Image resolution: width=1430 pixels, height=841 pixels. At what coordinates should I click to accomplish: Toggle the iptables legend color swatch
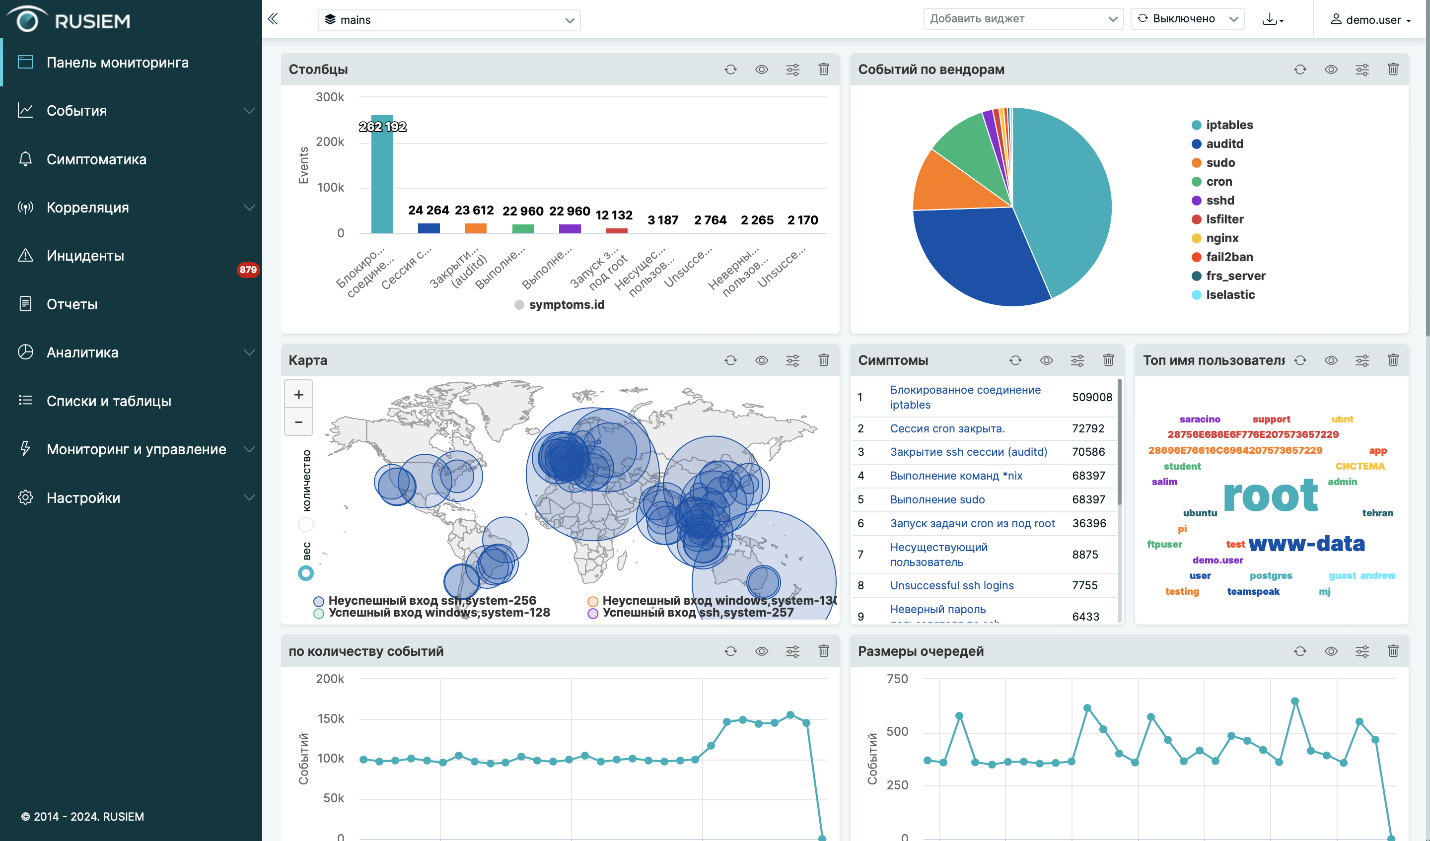click(x=1196, y=125)
